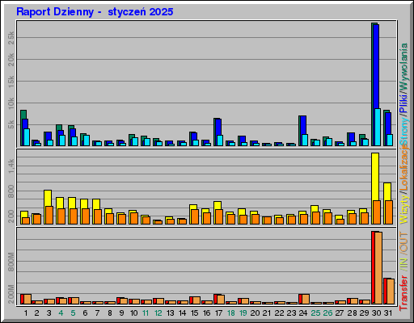Viewport: 414px width, 323px height.
Task: Click day label "10" on the x-axis
Action: coord(134,313)
